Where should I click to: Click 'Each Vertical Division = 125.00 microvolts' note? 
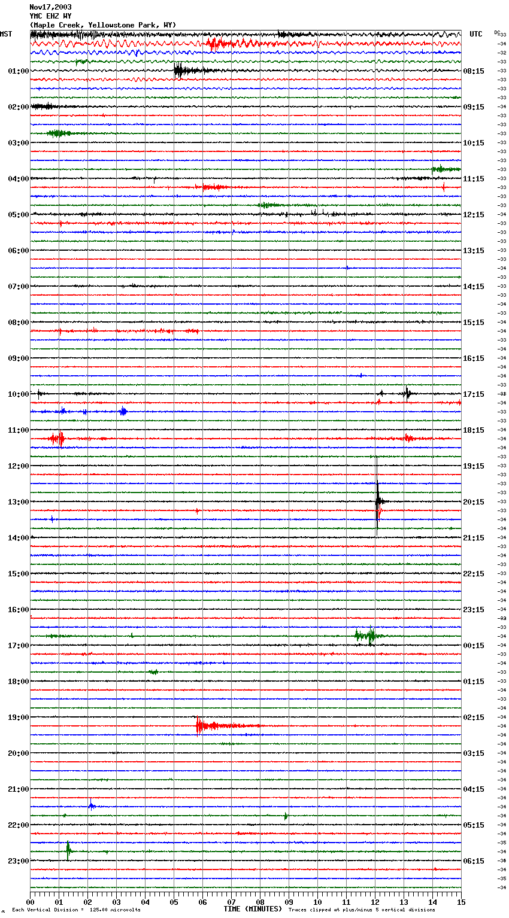77,910
